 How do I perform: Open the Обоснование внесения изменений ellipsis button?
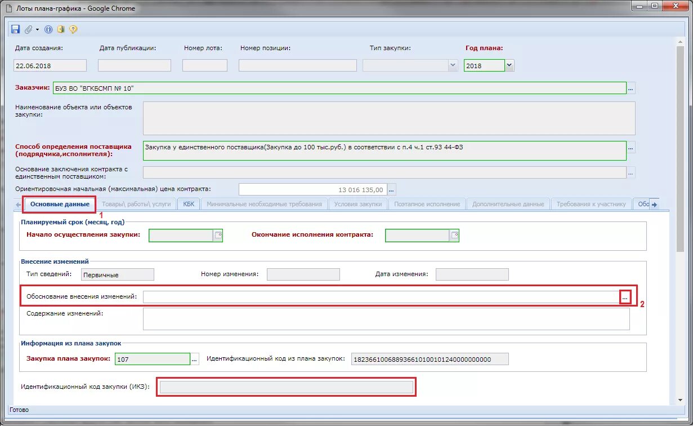[625, 297]
